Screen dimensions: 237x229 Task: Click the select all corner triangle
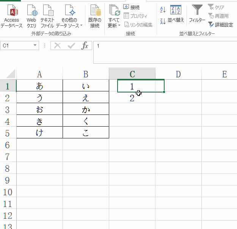click(x=11, y=74)
